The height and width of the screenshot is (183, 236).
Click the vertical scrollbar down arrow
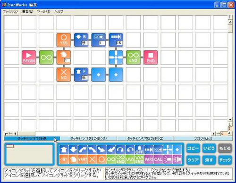click(x=230, y=120)
